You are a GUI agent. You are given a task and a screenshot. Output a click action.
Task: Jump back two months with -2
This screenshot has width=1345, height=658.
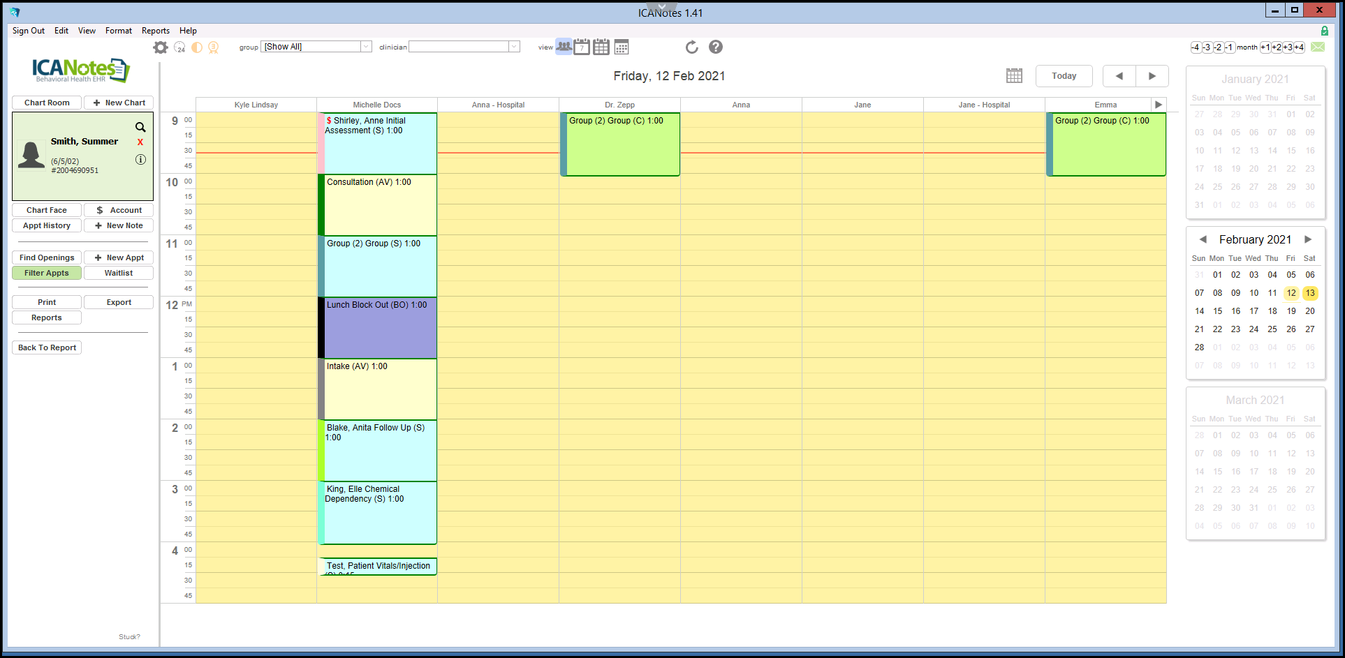pyautogui.click(x=1218, y=47)
